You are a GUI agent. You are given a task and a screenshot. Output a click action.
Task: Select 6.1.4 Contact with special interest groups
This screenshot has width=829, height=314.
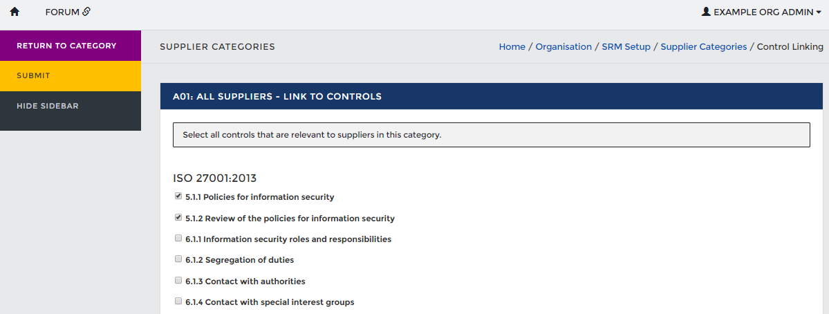tap(178, 302)
